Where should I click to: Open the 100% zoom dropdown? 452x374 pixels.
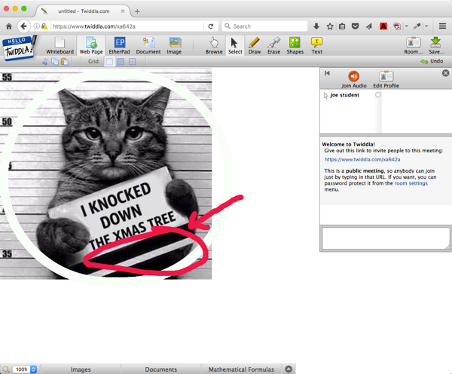click(x=33, y=369)
